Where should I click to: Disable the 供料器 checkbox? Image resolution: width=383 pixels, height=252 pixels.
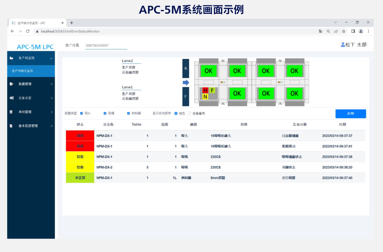(128, 113)
